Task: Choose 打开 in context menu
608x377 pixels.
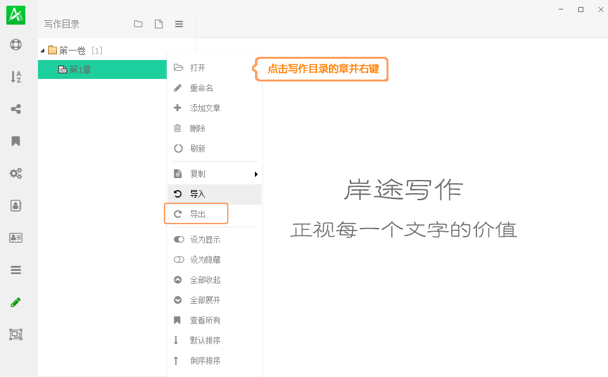Action: [x=214, y=68]
